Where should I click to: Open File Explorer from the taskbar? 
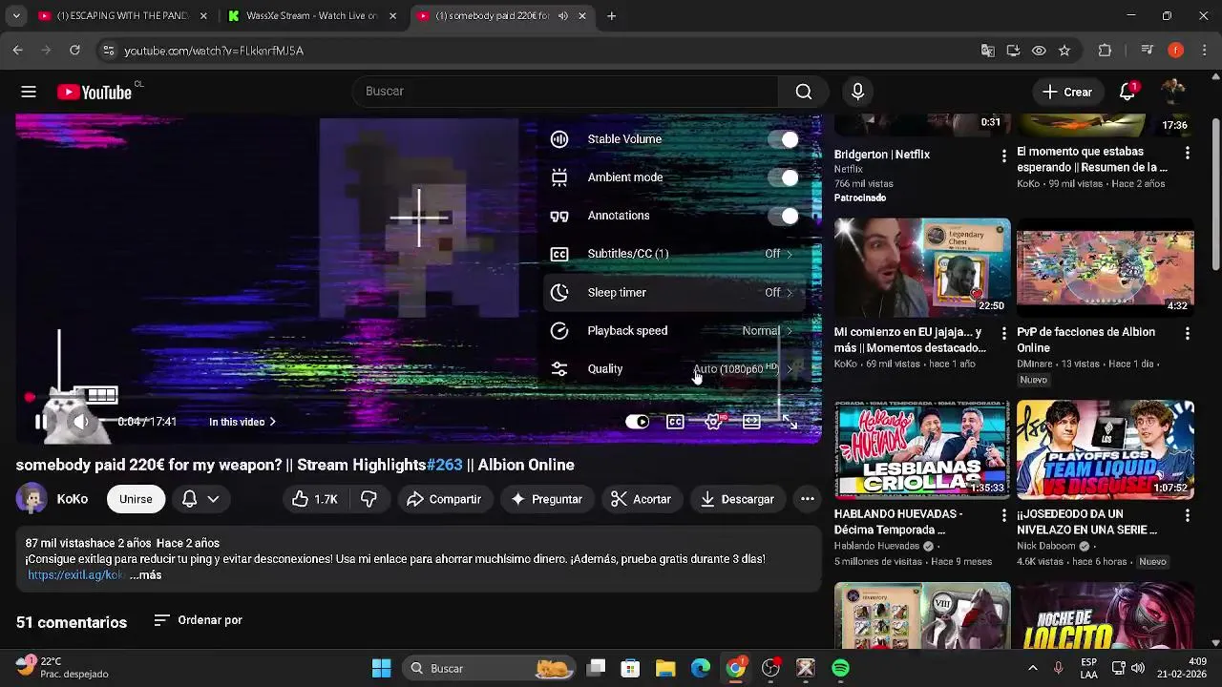665,668
